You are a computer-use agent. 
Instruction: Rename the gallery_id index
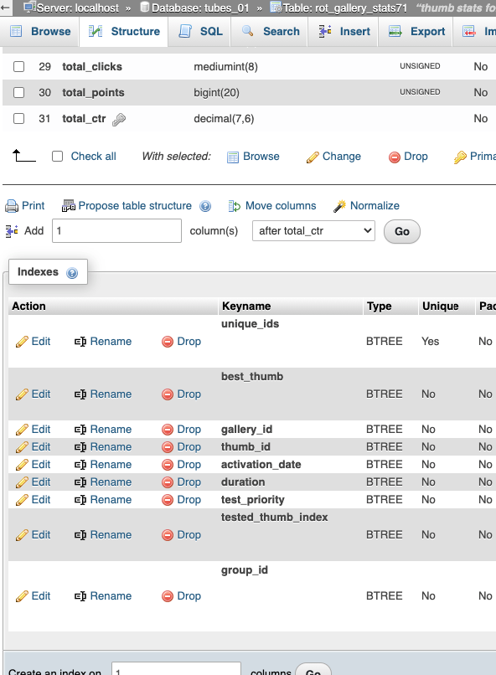[x=103, y=429]
